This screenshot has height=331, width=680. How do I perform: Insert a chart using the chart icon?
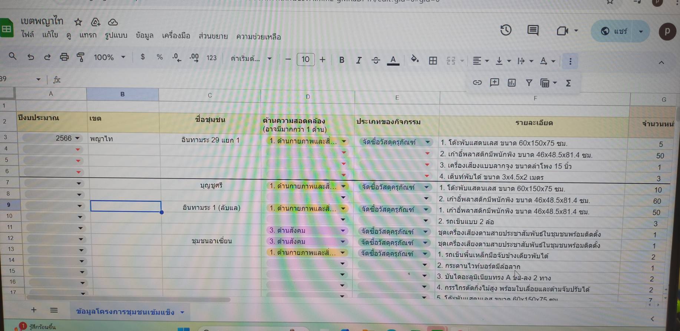point(512,83)
